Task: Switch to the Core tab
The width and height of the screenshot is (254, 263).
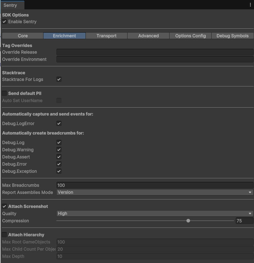Action: point(23,36)
